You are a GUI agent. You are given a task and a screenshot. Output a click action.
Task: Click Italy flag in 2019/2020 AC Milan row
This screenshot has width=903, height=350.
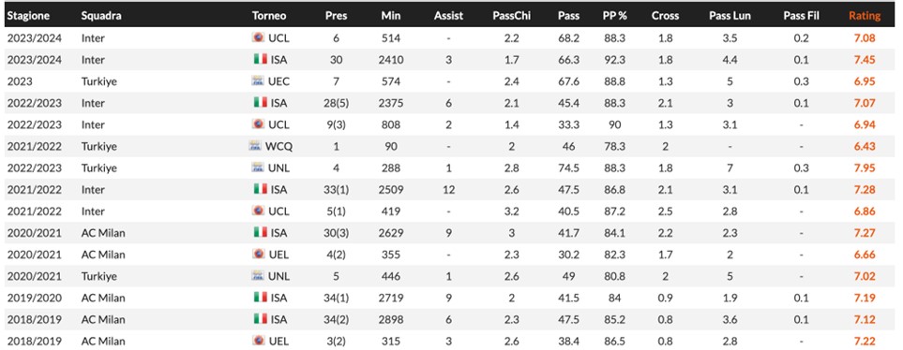pyautogui.click(x=260, y=298)
